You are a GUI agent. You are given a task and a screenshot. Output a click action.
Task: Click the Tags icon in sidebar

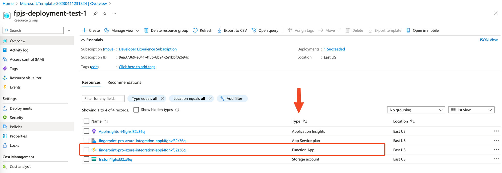5,68
